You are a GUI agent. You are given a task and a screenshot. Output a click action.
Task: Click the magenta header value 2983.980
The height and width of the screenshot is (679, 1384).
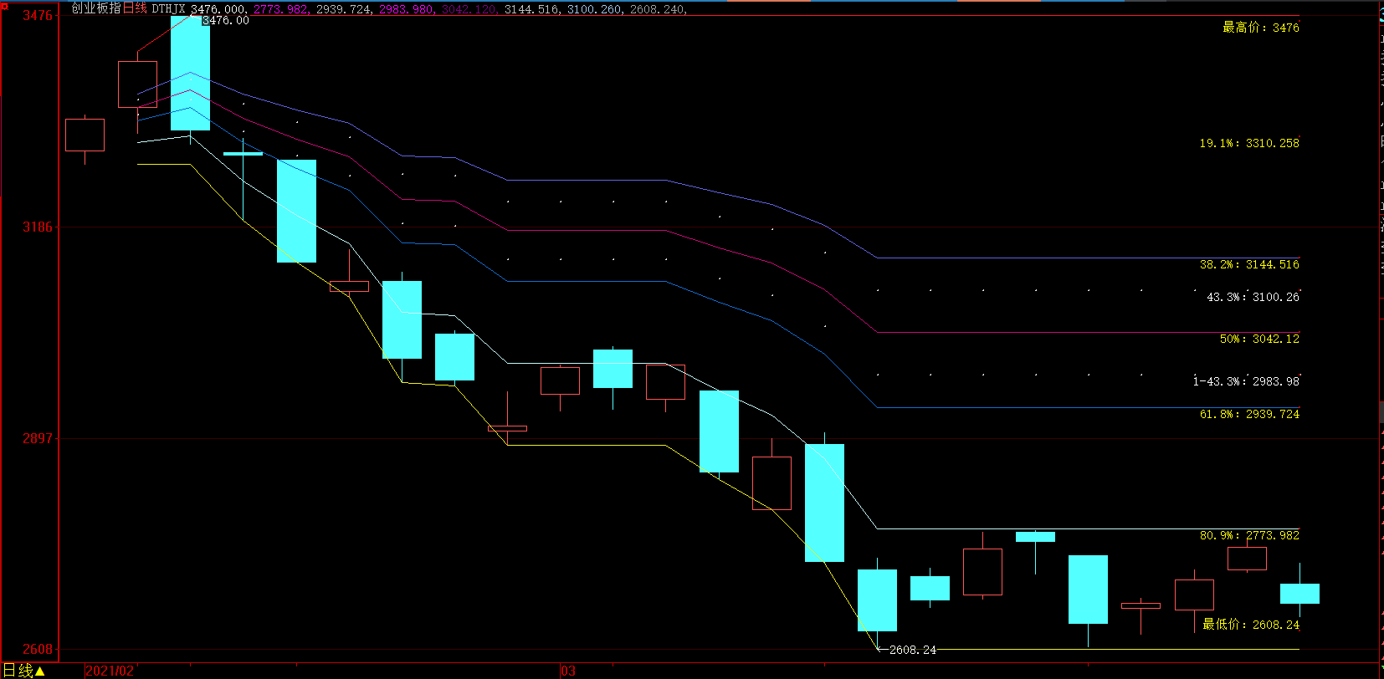407,9
